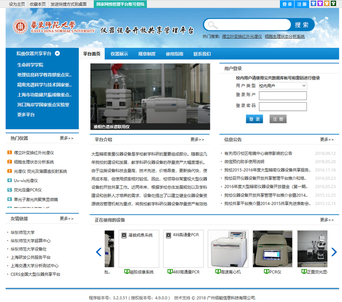Switch to the blue shirt theme icon
The image size is (342, 302).
[313, 4]
